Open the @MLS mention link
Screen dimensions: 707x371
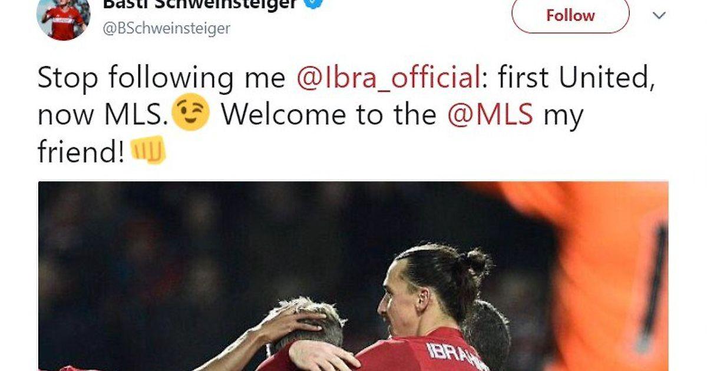coord(490,114)
